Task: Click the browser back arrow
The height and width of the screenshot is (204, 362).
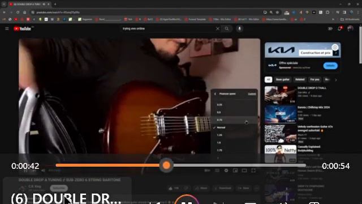Action: [4, 12]
